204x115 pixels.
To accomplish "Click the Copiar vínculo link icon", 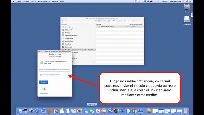I will 44,89.
